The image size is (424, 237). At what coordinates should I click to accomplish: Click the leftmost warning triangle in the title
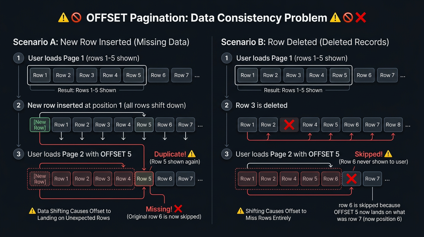(x=63, y=18)
